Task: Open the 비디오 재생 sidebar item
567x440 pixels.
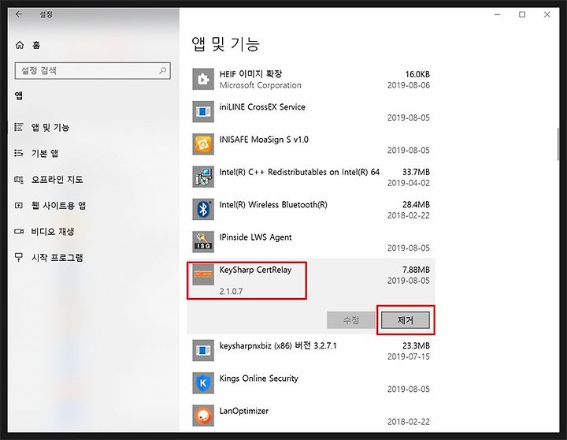Action: (x=93, y=231)
